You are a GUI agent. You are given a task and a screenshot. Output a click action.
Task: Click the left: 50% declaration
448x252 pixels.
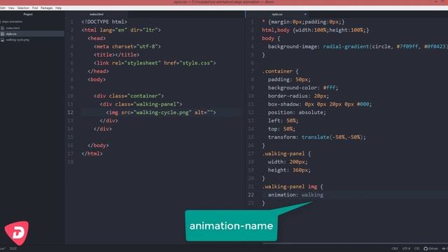coord(283,121)
